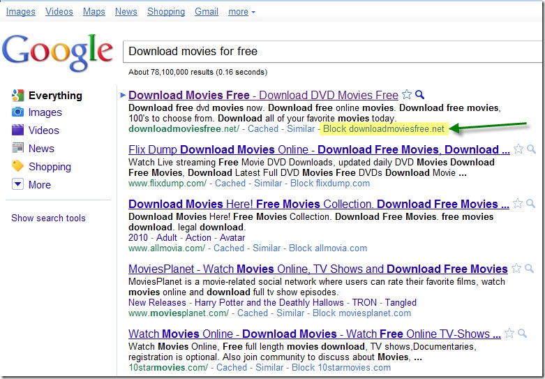The width and height of the screenshot is (545, 379).
Task: Click the 10starmovies.com/ green URL
Action: [x=168, y=368]
